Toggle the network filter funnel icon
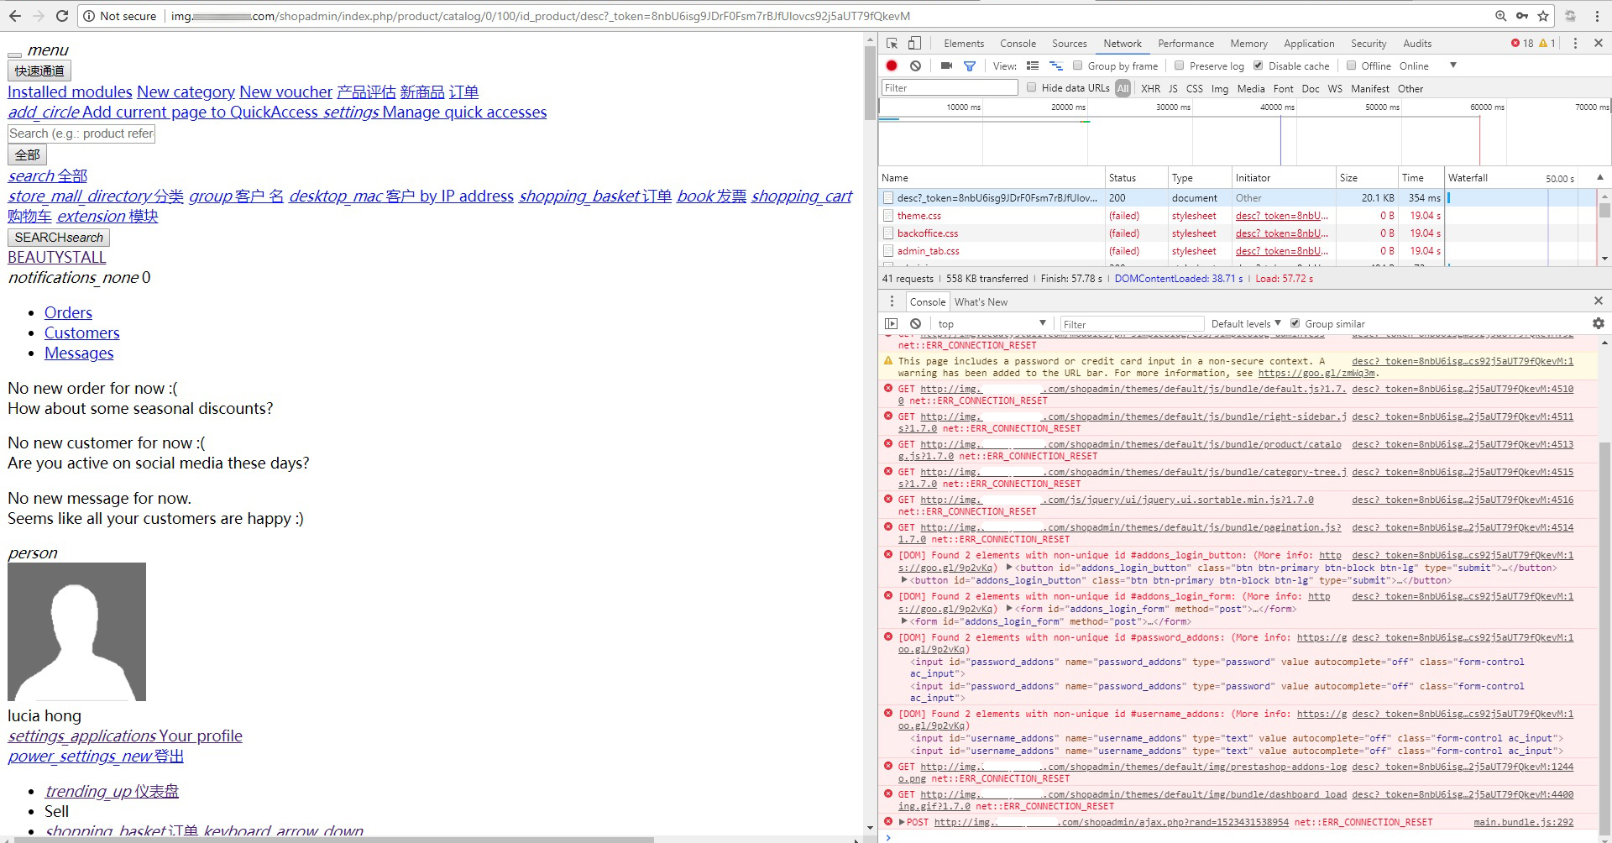This screenshot has height=843, width=1612. (x=970, y=65)
